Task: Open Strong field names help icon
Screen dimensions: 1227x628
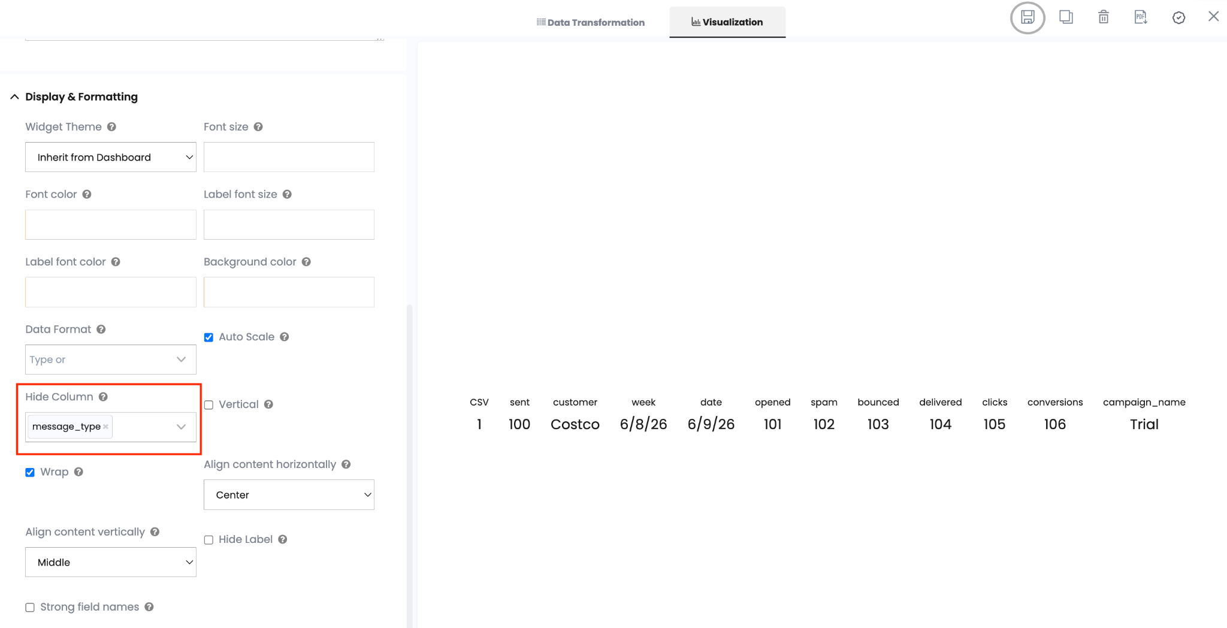Action: 149,607
